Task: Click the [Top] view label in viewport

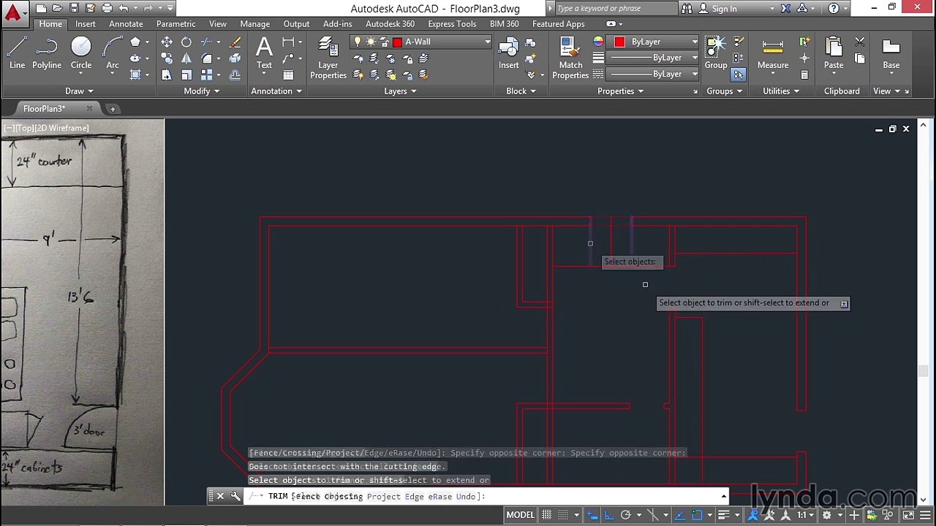Action: [x=24, y=128]
